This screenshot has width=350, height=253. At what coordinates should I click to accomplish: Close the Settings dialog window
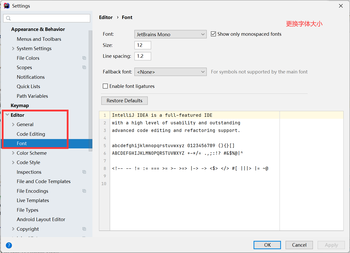click(x=341, y=6)
